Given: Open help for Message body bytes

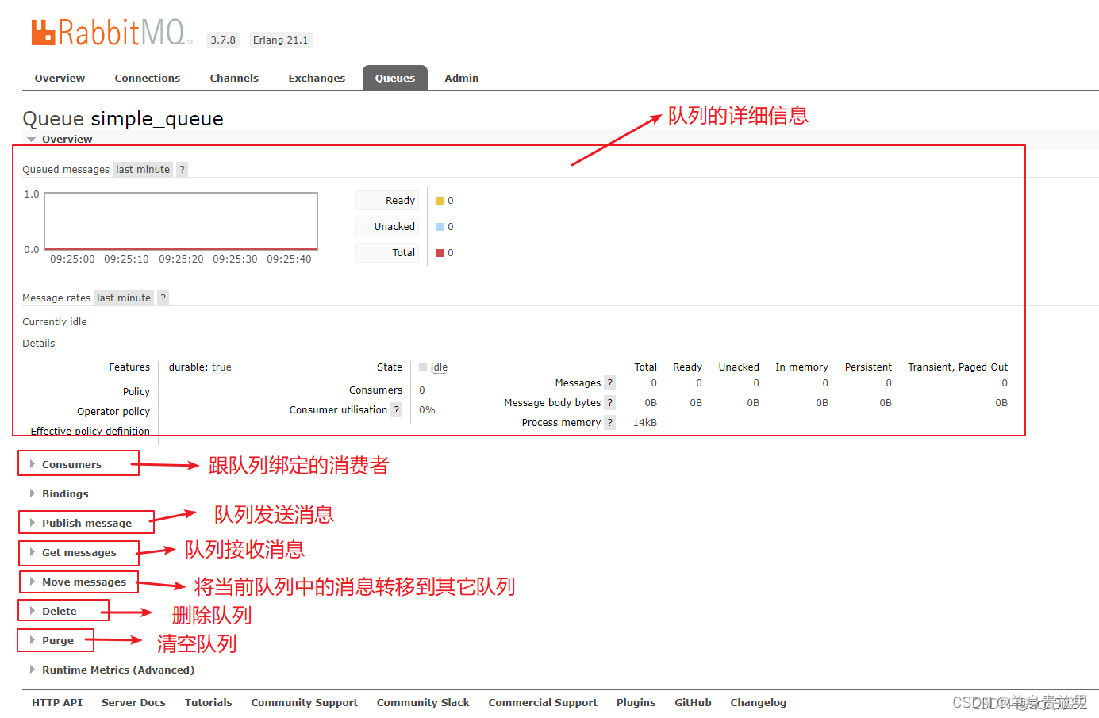Looking at the screenshot, I should 609,402.
